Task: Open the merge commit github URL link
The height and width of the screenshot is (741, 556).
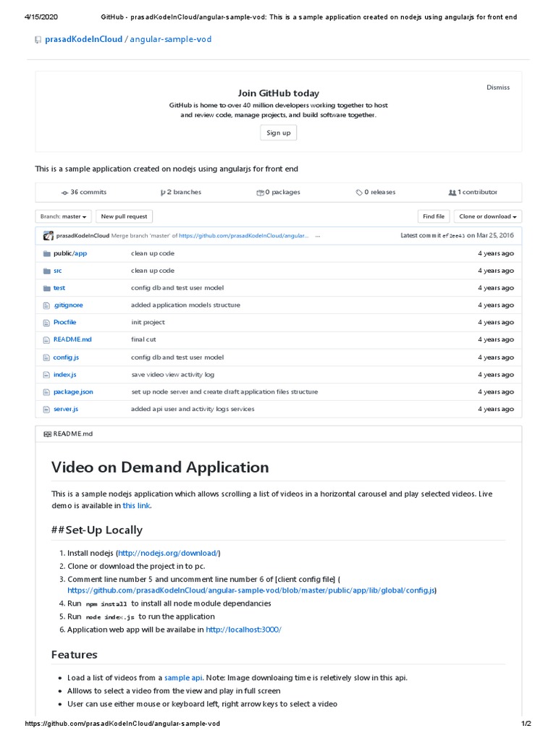Action: (x=243, y=236)
